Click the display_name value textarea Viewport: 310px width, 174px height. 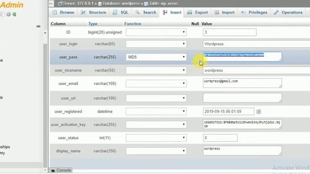[x=242, y=150]
